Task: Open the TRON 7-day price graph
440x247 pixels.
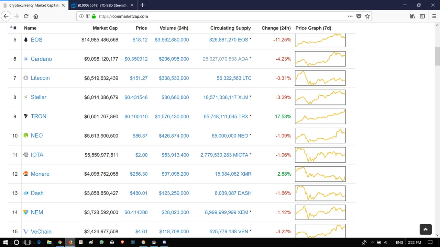Action: pos(320,116)
